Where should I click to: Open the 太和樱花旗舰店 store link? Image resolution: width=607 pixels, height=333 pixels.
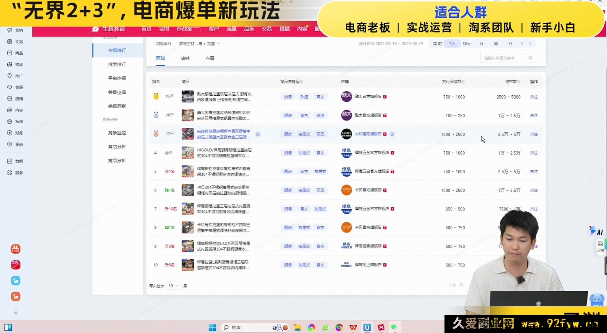368,134
